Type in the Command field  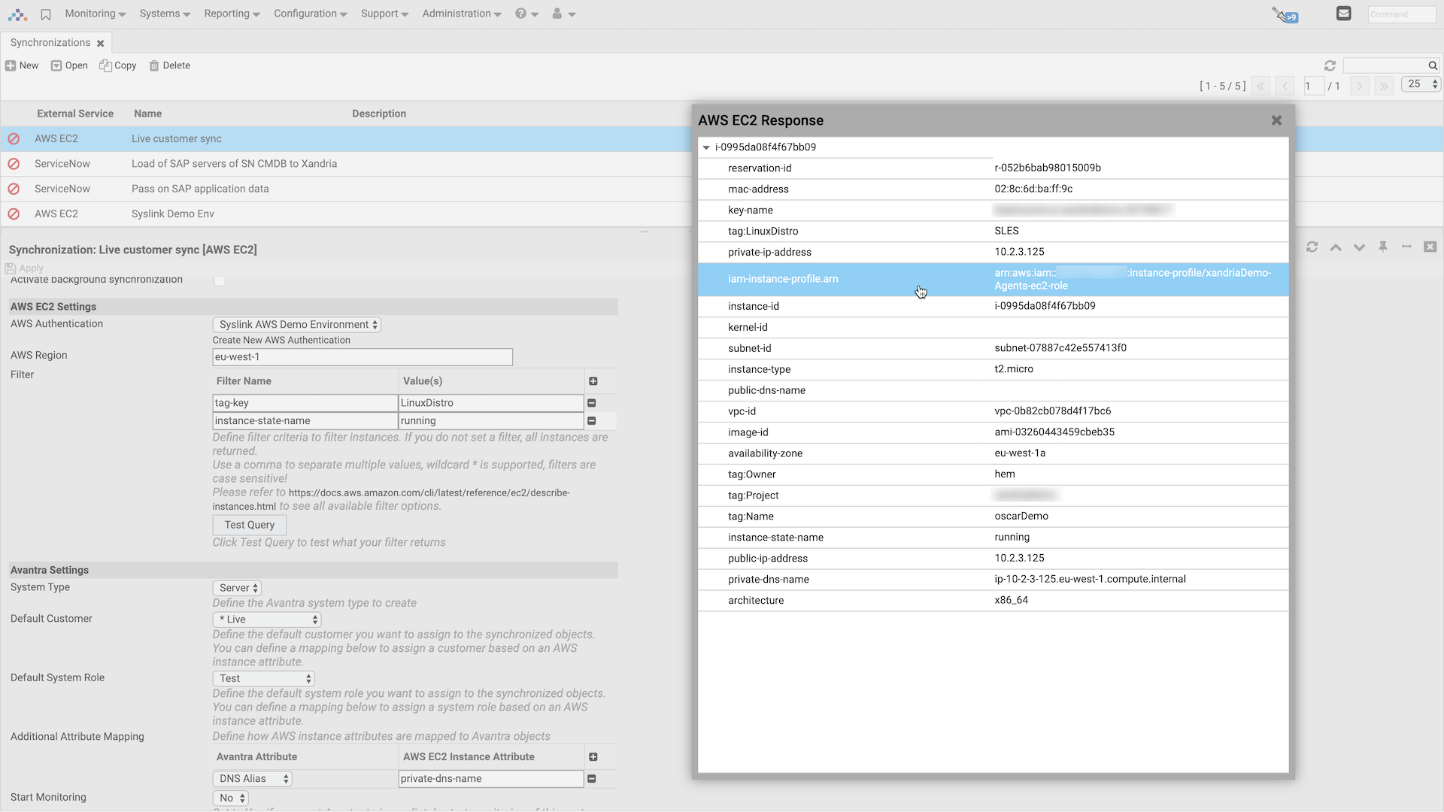[x=1400, y=14]
